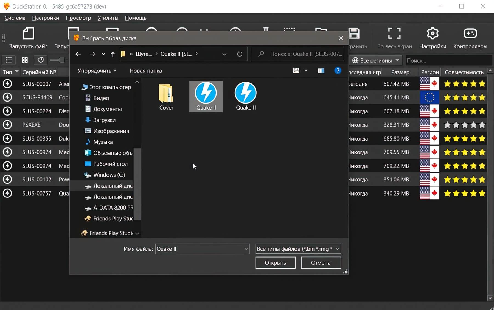Open Fullscreen toolbar button

point(394,38)
